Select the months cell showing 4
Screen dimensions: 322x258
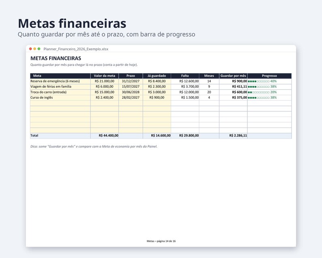(x=209, y=98)
